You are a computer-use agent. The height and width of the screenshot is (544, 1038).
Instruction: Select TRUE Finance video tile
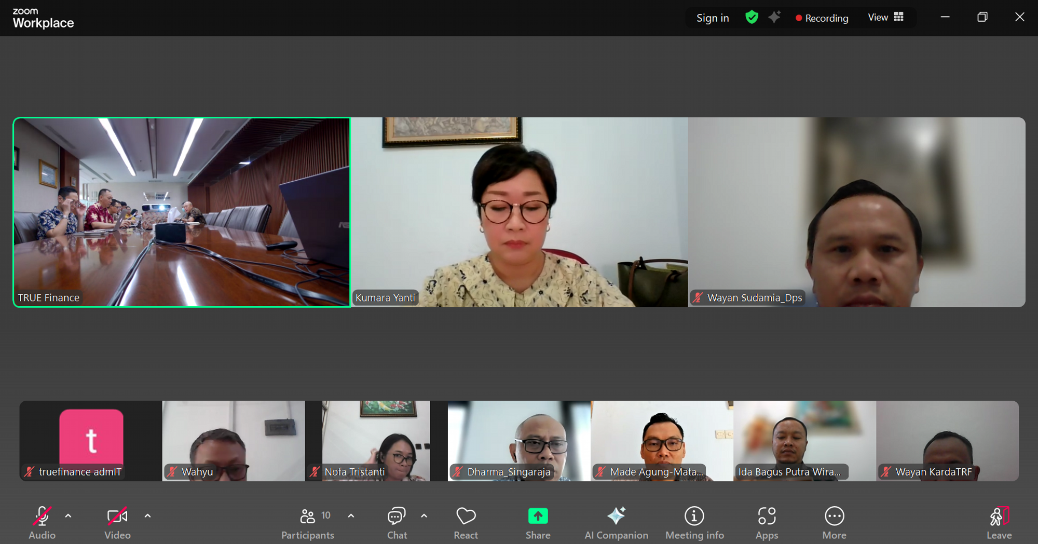(182, 212)
